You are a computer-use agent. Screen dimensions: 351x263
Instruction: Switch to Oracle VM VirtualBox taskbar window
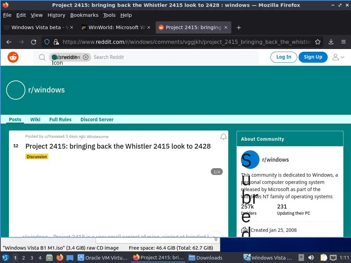click(102, 258)
